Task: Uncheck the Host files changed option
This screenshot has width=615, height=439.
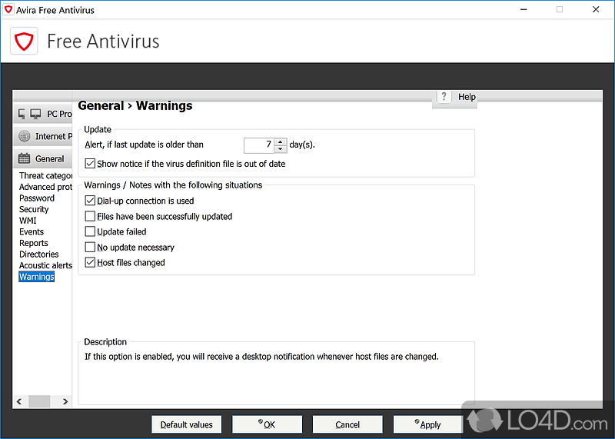Action: (x=90, y=263)
